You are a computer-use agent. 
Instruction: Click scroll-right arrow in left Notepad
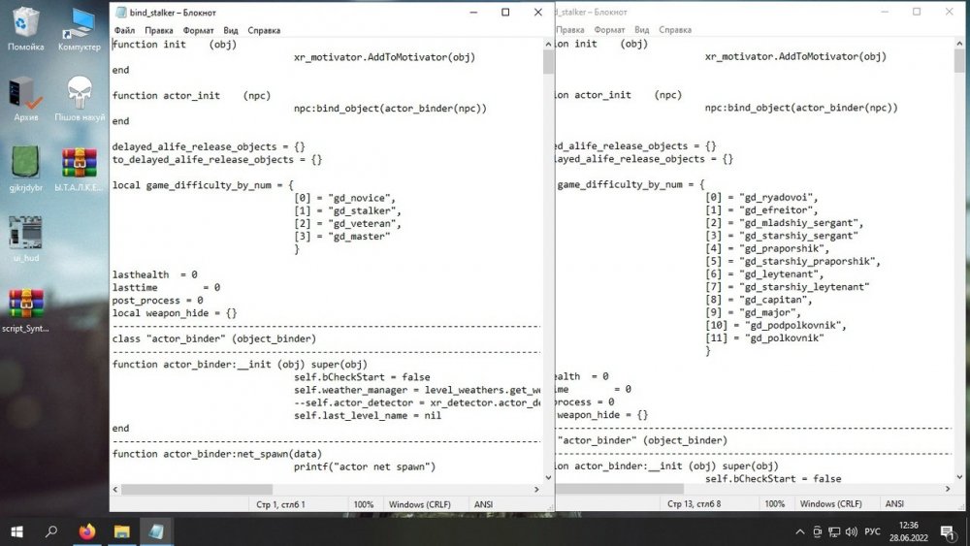537,489
